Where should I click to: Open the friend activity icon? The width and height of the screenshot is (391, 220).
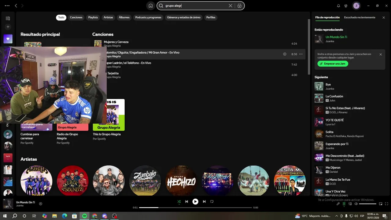[346, 6]
